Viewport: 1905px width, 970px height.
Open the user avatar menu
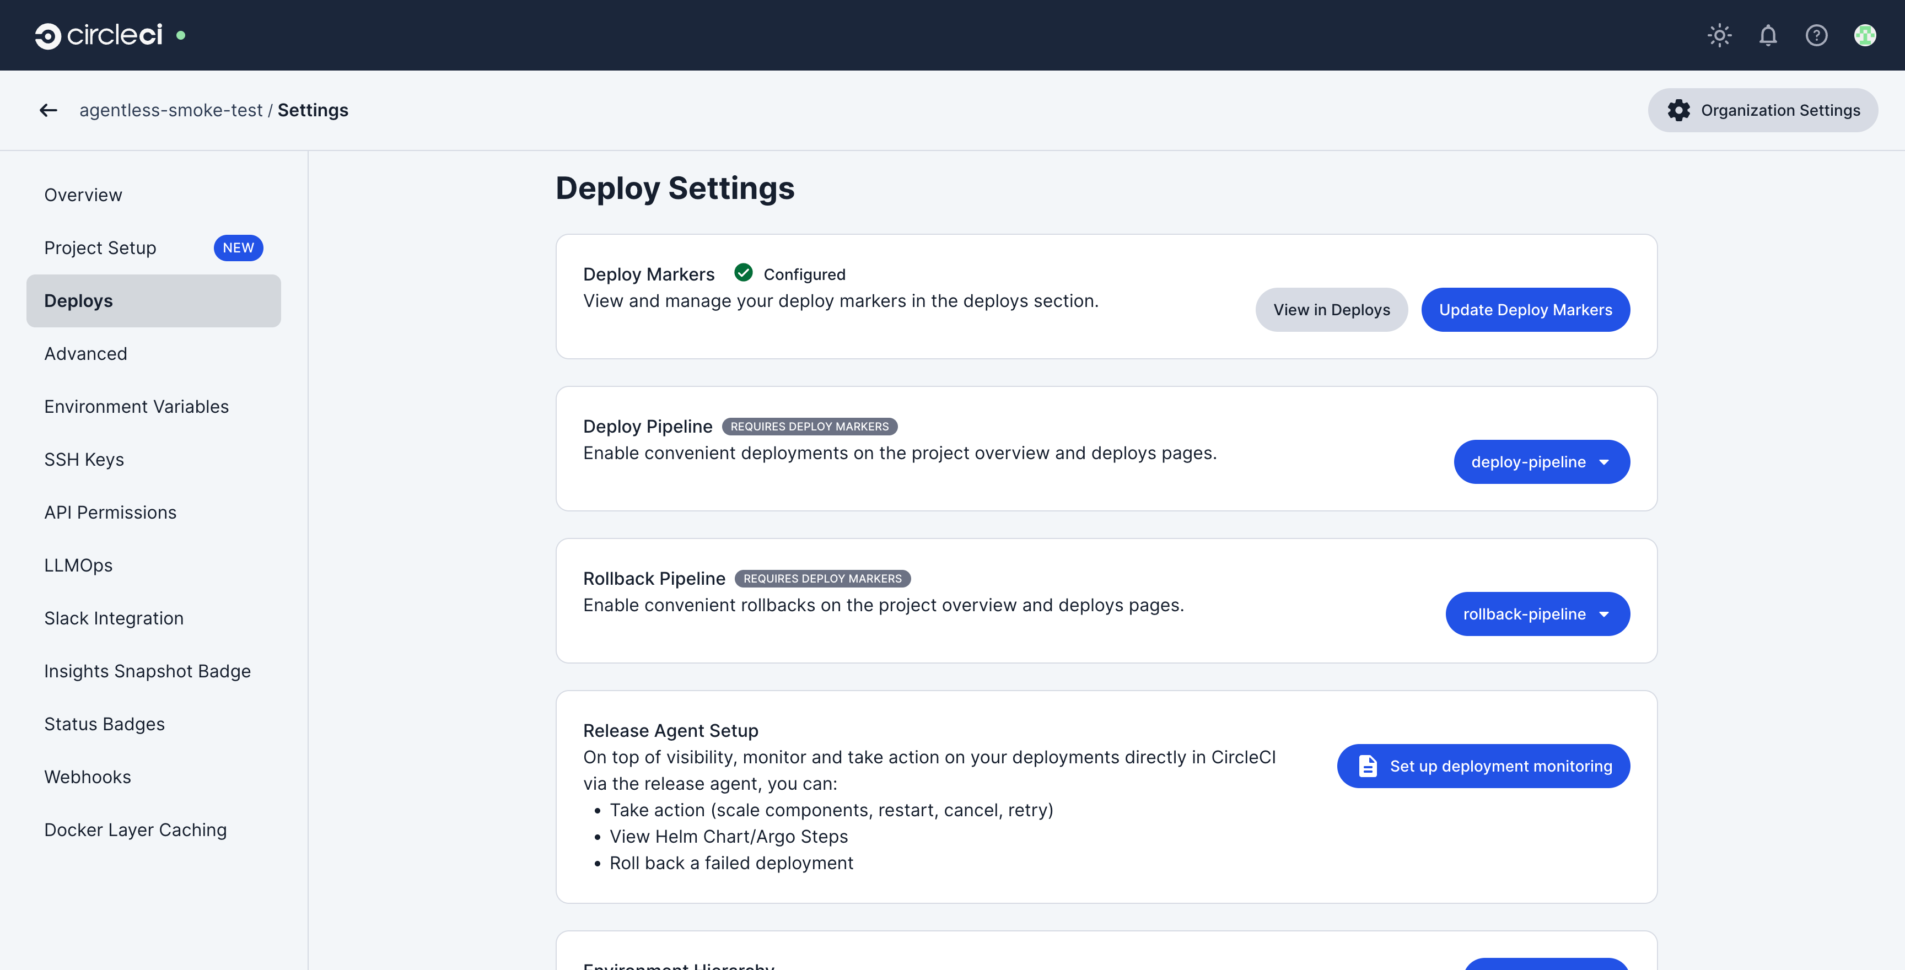(x=1866, y=35)
